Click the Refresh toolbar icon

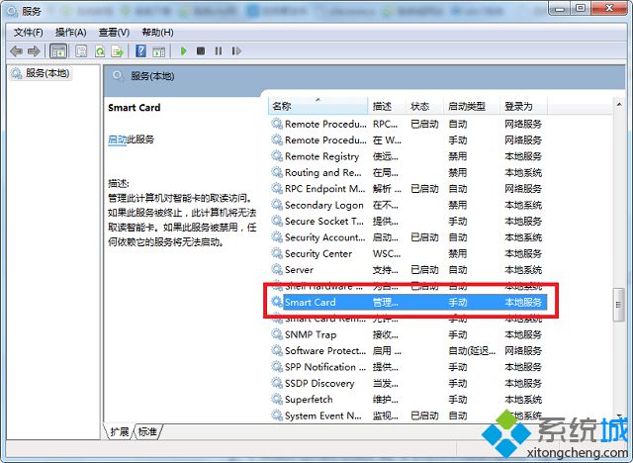(x=99, y=51)
